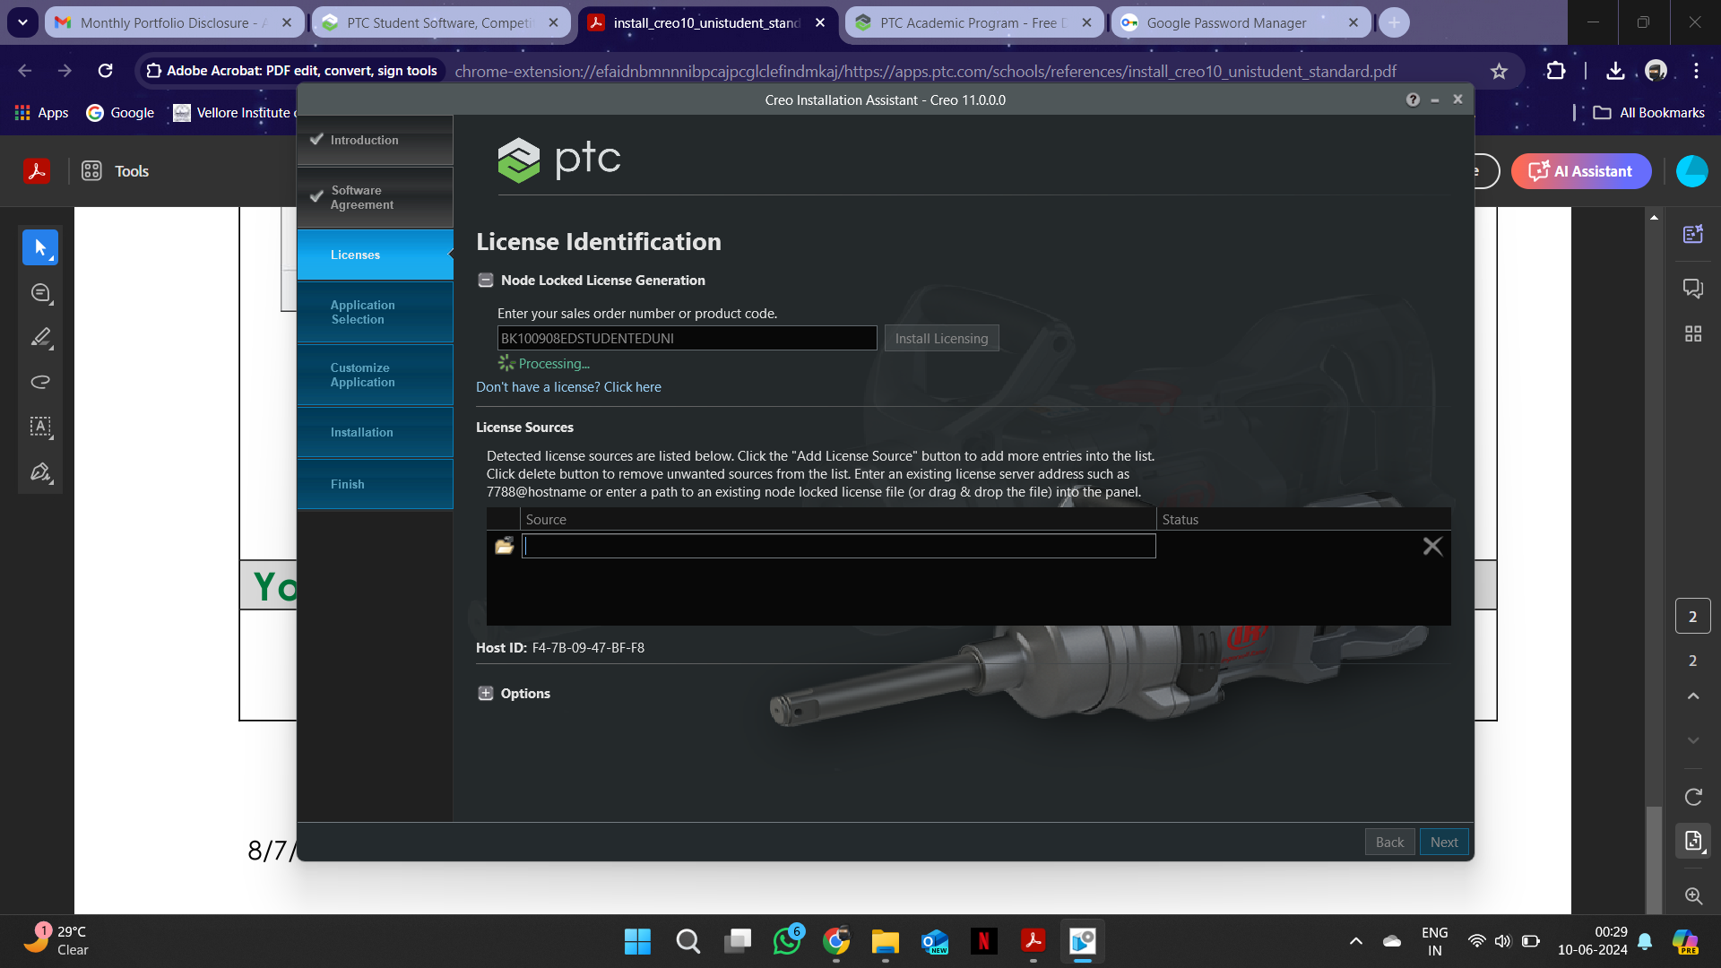Click the sales order number input field
The image size is (1721, 968).
(x=687, y=338)
